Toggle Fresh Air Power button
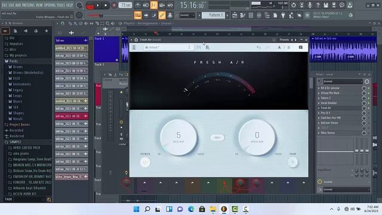382x215 pixels. pos(145,162)
